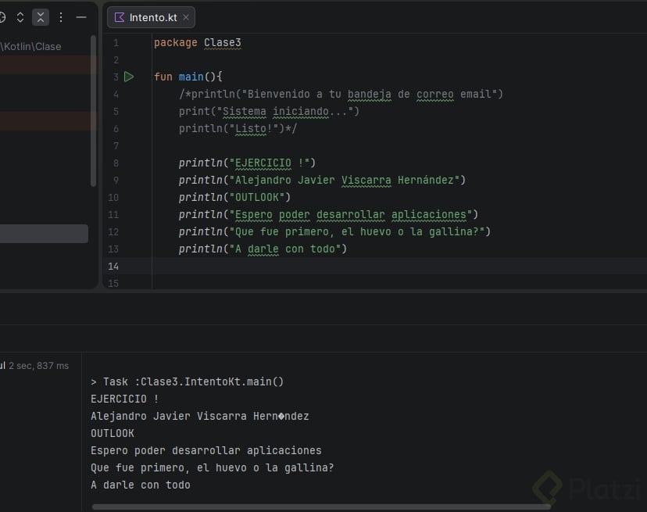Click the run console horizontal scrollbar
Viewport: 647px width, 512px height.
click(313, 507)
